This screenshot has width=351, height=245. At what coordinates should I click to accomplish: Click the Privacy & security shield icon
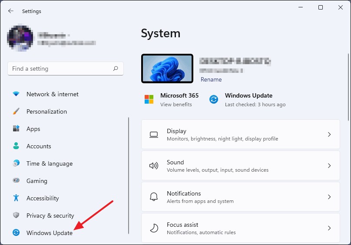pyautogui.click(x=16, y=215)
